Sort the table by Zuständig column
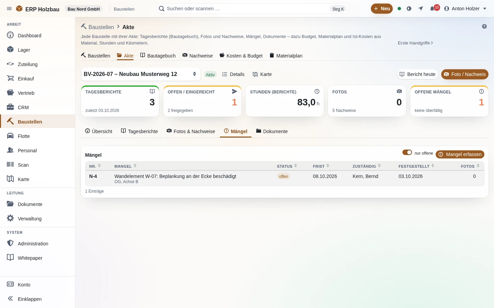Viewport: 494px width, 308px height. [x=367, y=166]
